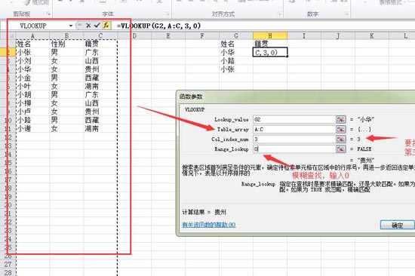
Task: Select cell G3 containing 小路
Action: (x=236, y=61)
